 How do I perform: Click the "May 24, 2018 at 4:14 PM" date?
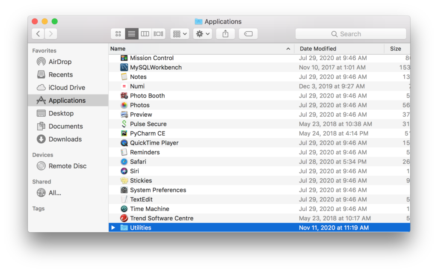[x=334, y=133]
